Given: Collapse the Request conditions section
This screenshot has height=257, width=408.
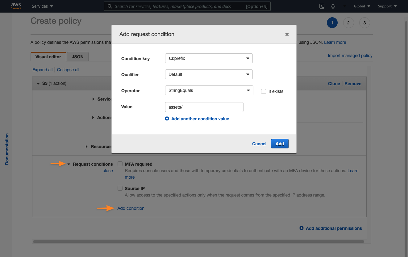Looking at the screenshot, I should (69, 164).
